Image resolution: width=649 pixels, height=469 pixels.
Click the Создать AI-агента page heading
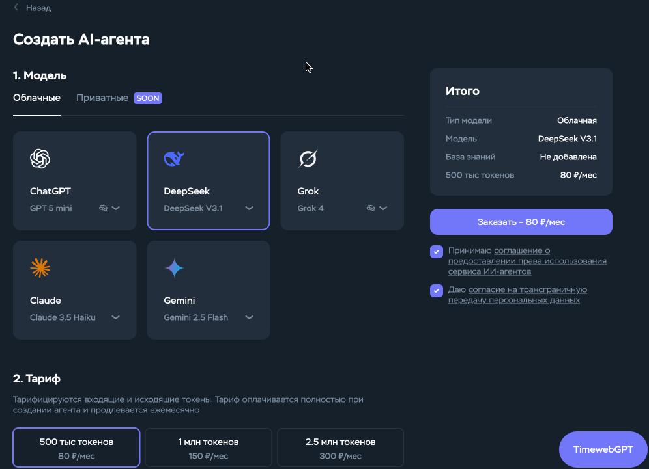click(x=81, y=40)
